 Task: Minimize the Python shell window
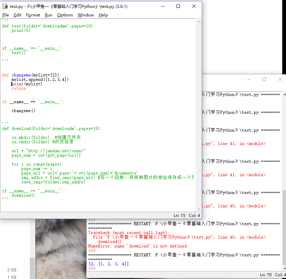[x=249, y=79]
